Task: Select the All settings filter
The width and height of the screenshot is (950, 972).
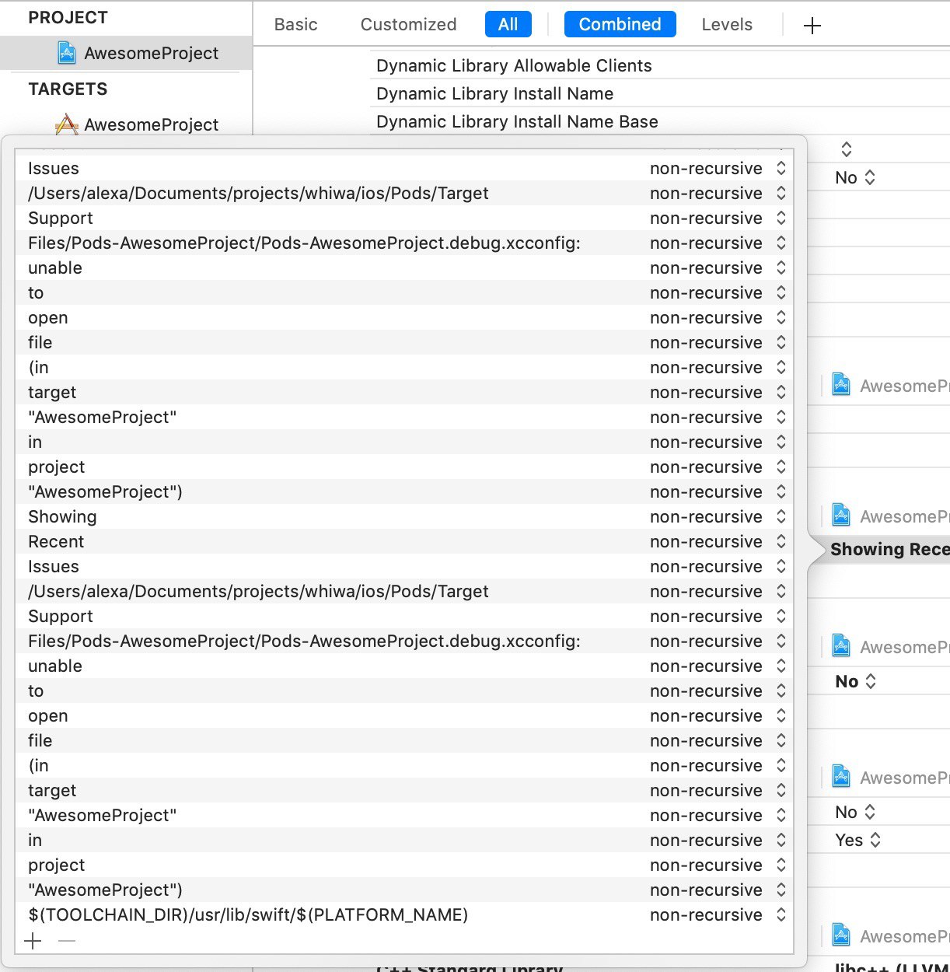Action: [x=508, y=24]
